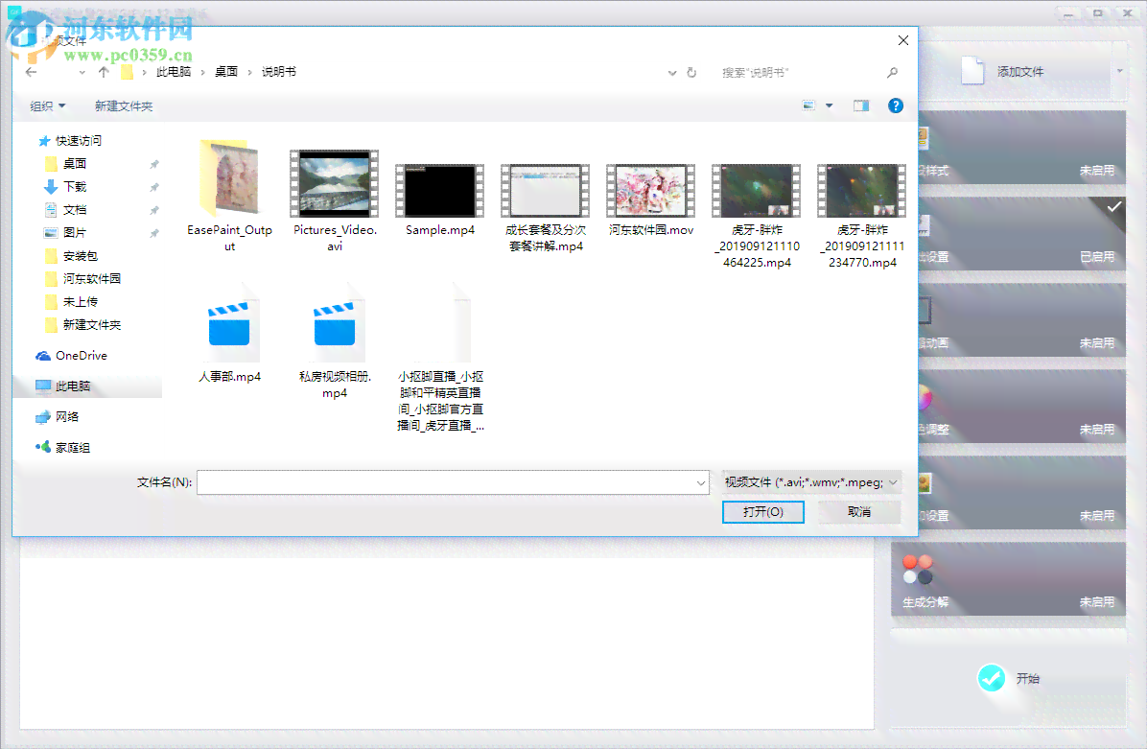Refresh the 说明书 folder view
This screenshot has height=749, width=1147.
click(691, 73)
